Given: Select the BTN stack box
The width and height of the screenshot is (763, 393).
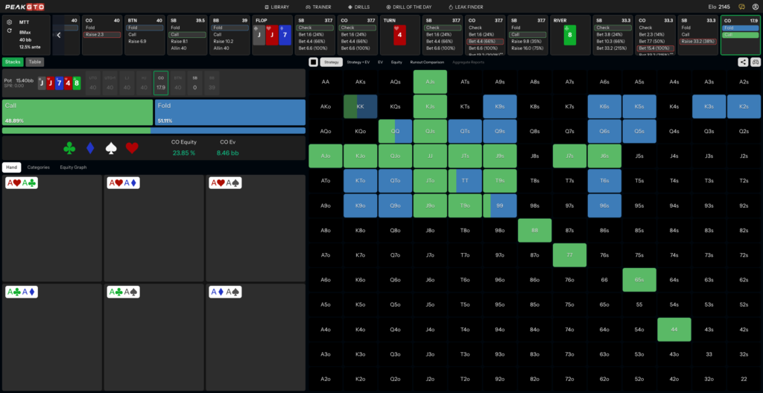Looking at the screenshot, I should point(178,83).
